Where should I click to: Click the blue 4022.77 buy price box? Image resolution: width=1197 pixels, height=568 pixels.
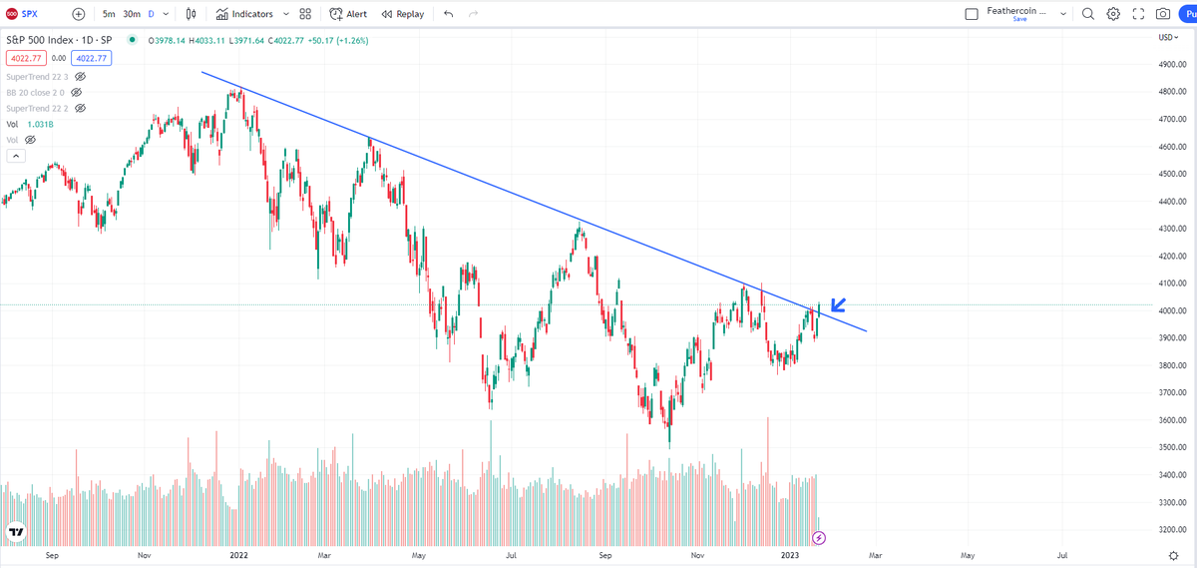[x=92, y=58]
